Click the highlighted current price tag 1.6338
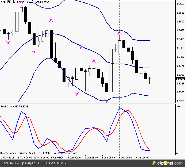185x167 pixels. point(180,79)
